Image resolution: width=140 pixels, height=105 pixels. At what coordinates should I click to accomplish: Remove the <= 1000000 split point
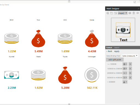[x=130, y=64]
